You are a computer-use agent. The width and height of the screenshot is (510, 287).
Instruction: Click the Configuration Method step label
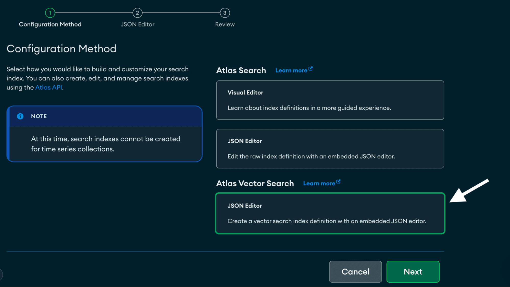(x=50, y=24)
